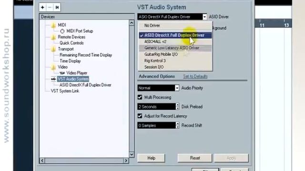The width and height of the screenshot is (305, 171).
Task: Click Devices list scroll left arrow
Action: [x=42, y=161]
